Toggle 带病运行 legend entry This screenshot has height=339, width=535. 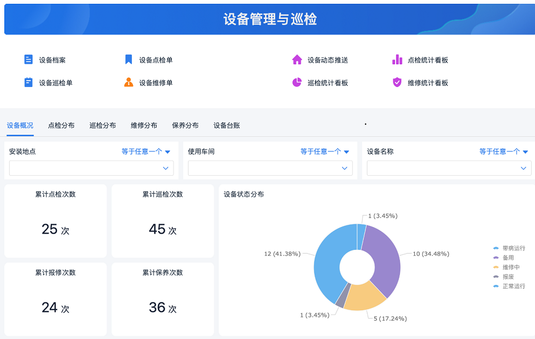click(x=510, y=248)
